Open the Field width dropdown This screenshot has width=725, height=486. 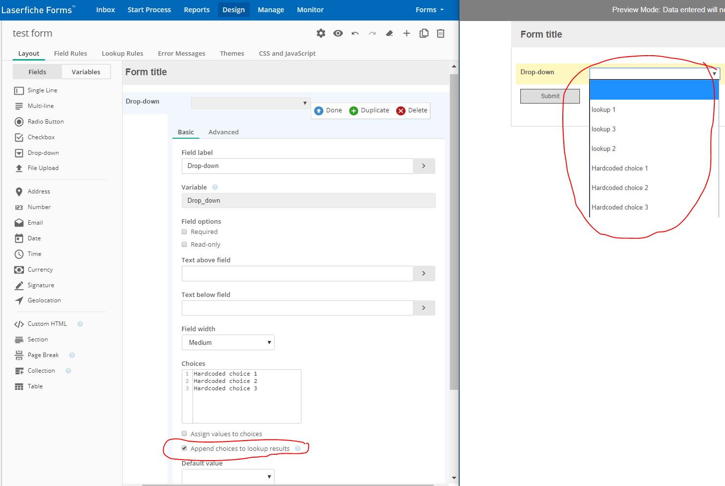click(x=228, y=342)
